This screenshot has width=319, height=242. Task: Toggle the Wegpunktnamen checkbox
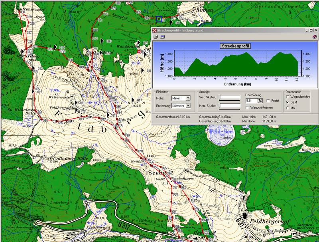pyautogui.click(x=247, y=107)
